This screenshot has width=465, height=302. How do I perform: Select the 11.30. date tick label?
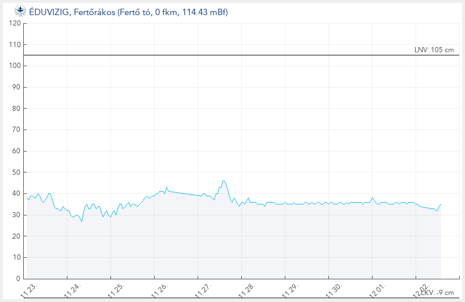334,290
